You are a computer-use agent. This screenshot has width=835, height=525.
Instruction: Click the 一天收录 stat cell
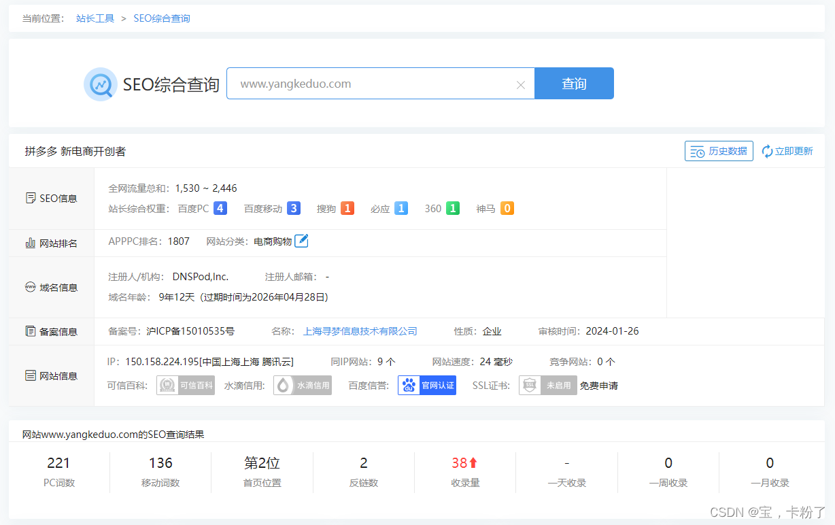[x=567, y=473]
